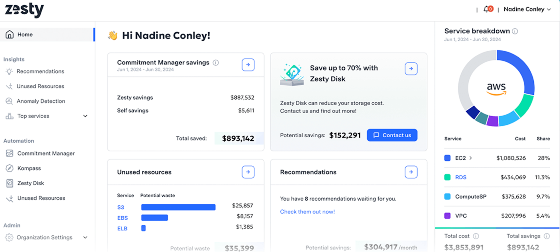Click the AWS logo in donut chart
The image size is (560, 252).
pos(496,89)
